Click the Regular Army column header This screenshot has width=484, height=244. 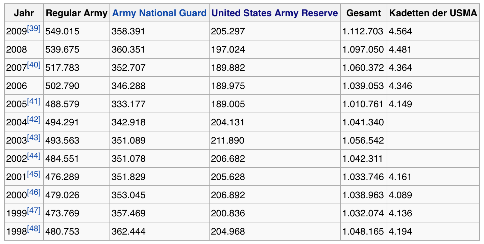(x=76, y=13)
